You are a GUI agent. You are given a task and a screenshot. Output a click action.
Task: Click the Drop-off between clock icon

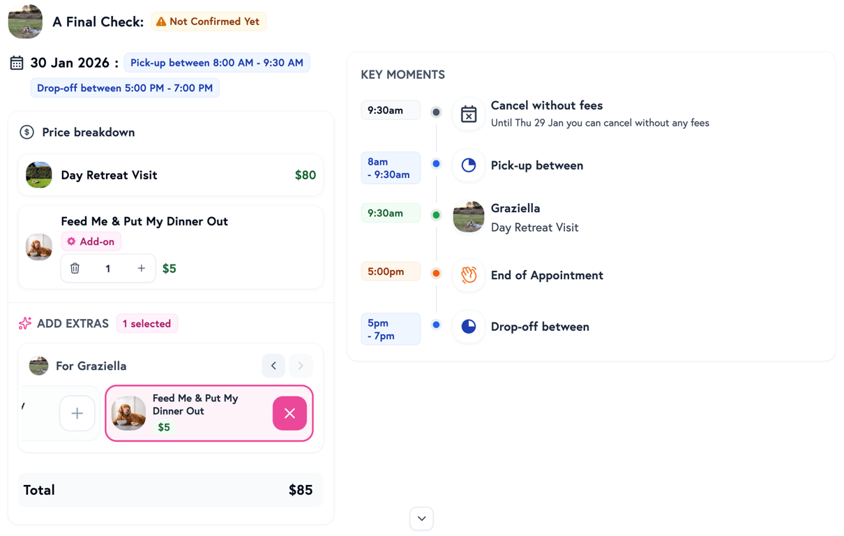click(x=469, y=327)
